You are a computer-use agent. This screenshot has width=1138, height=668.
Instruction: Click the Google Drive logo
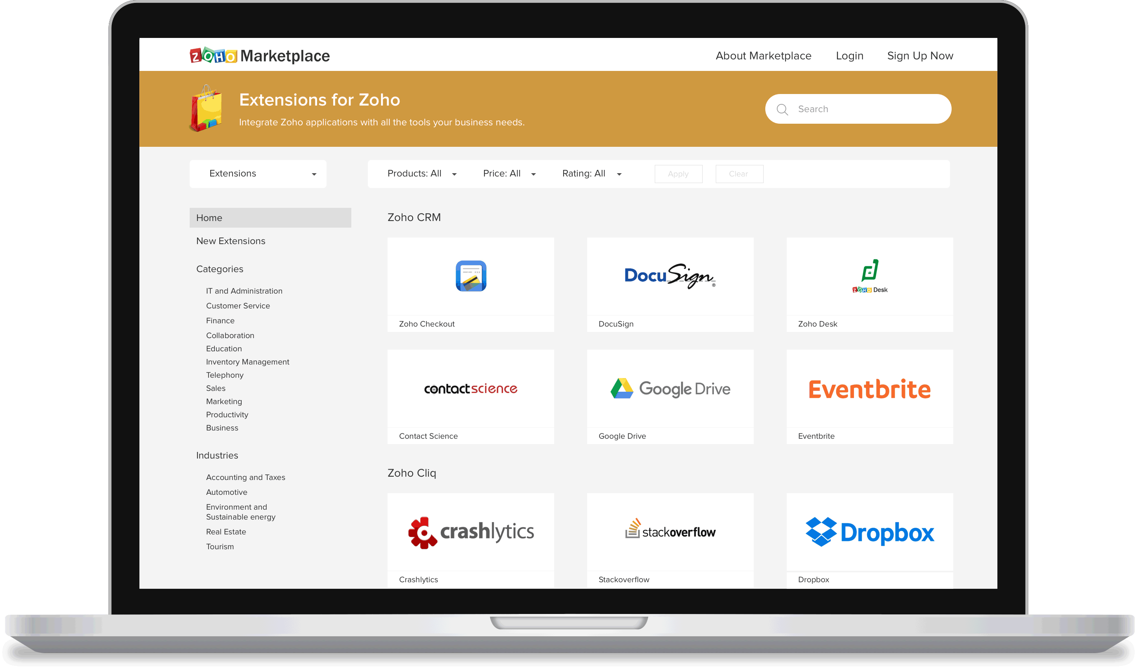tap(670, 388)
